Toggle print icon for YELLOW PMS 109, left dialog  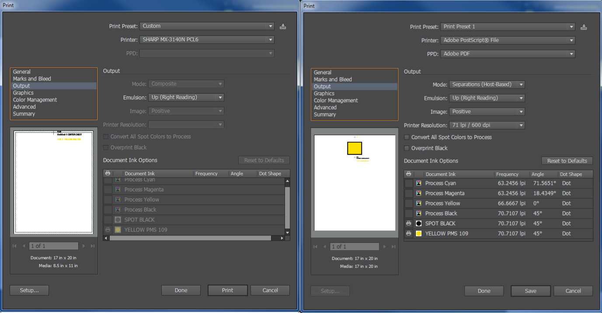pyautogui.click(x=108, y=229)
